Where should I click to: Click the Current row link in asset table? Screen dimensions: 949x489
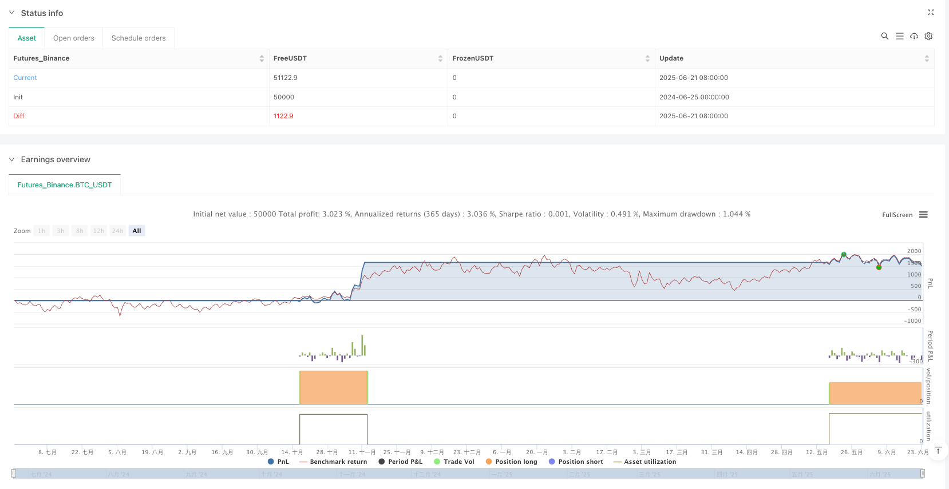click(25, 78)
